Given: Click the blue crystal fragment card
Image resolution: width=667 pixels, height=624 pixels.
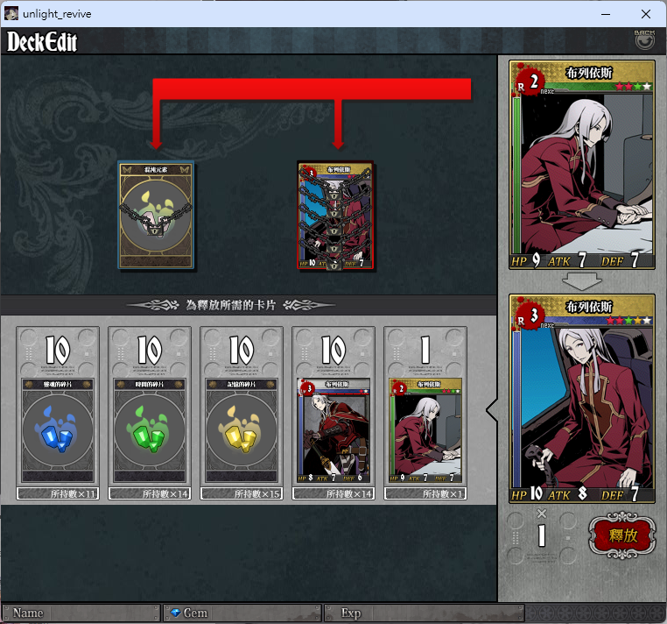Looking at the screenshot, I should pos(58,430).
